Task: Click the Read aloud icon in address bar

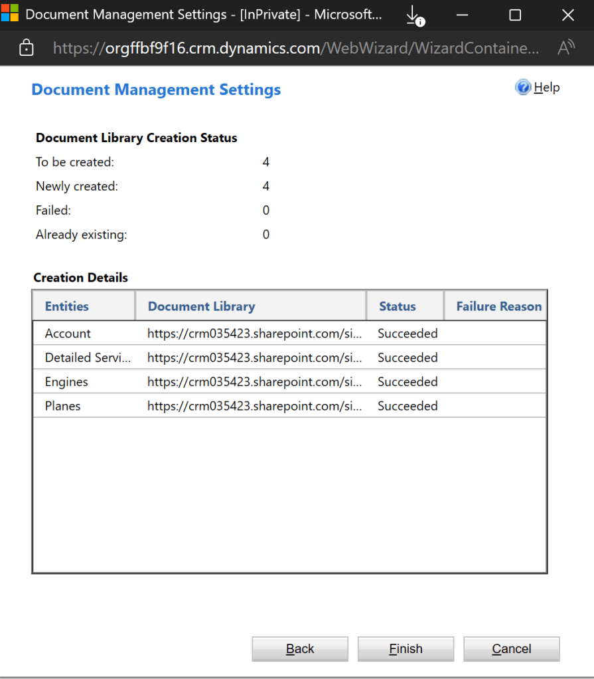Action: tap(565, 48)
